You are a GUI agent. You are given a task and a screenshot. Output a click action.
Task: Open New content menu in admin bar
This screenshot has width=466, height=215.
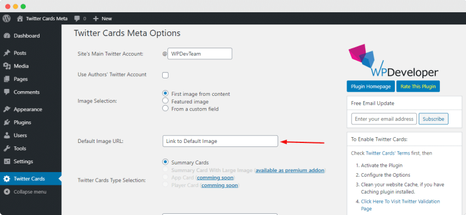(x=103, y=19)
